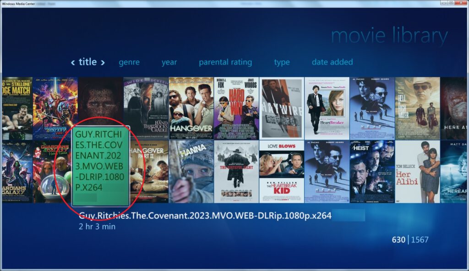Switch to the genre view
The width and height of the screenshot is (469, 271).
129,62
